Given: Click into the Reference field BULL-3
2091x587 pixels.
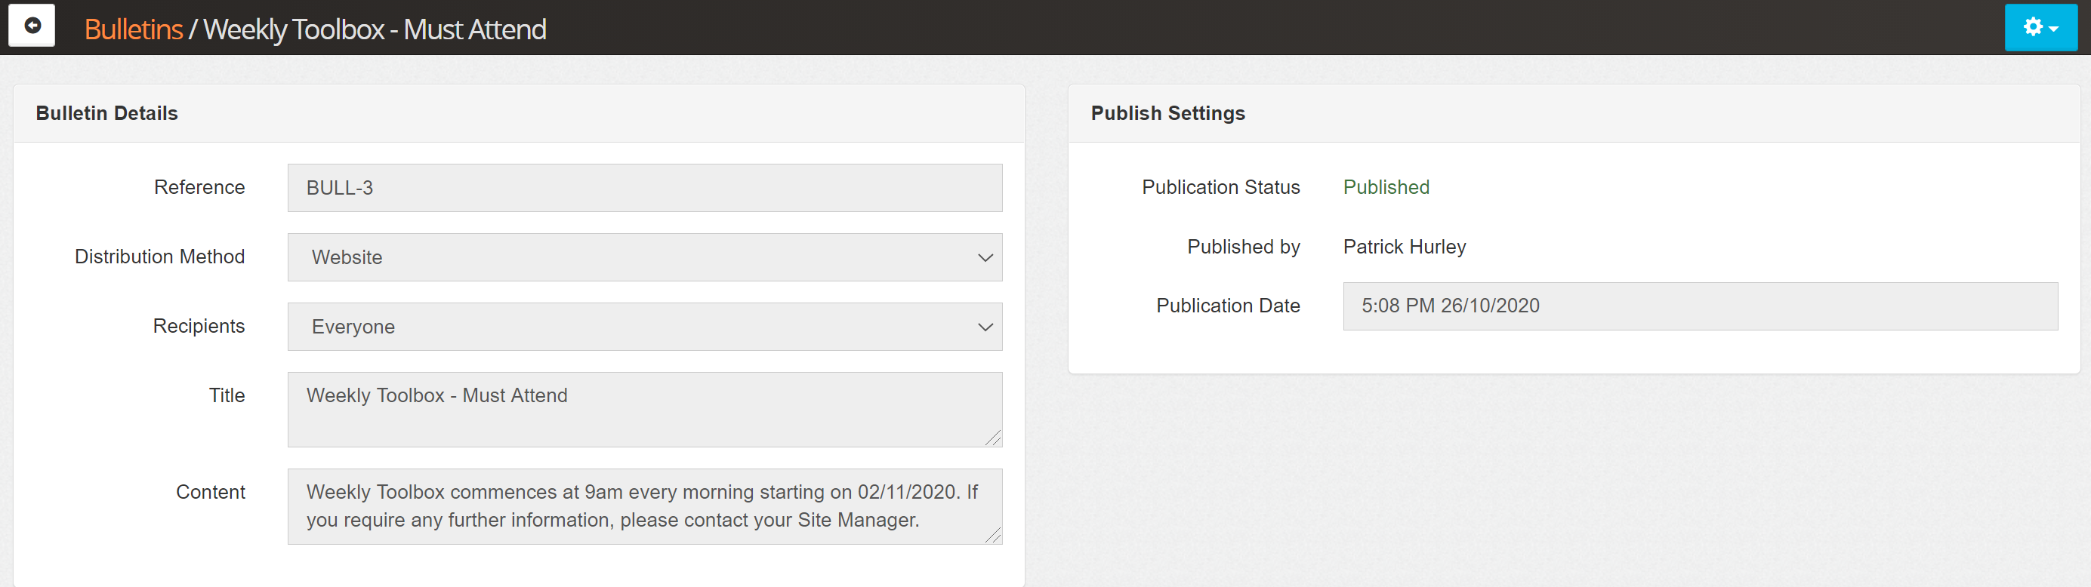Looking at the screenshot, I should pyautogui.click(x=644, y=188).
